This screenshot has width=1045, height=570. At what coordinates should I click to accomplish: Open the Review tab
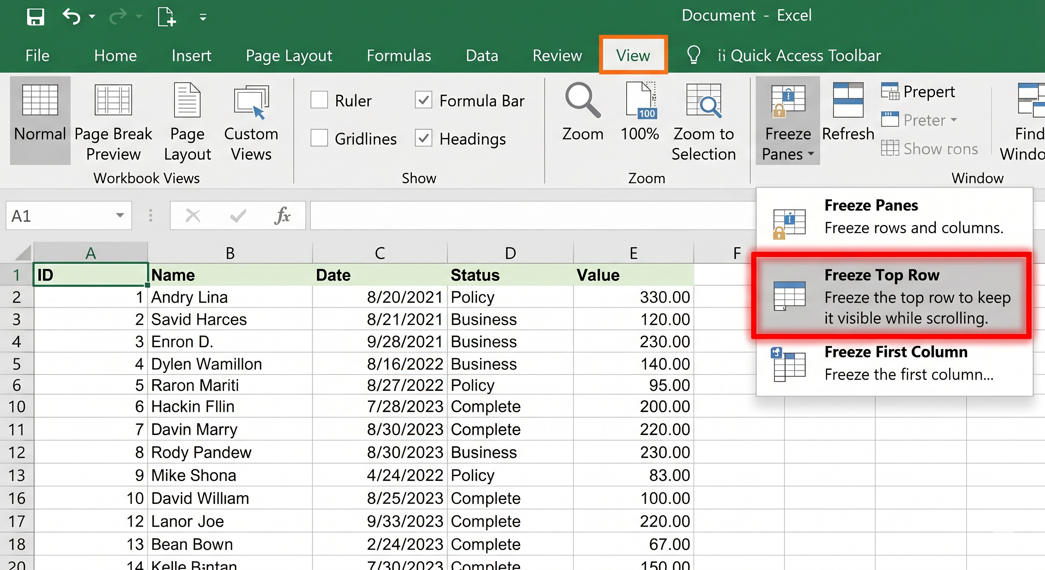557,56
